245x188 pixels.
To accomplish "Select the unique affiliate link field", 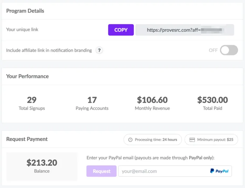I will click(x=185, y=30).
